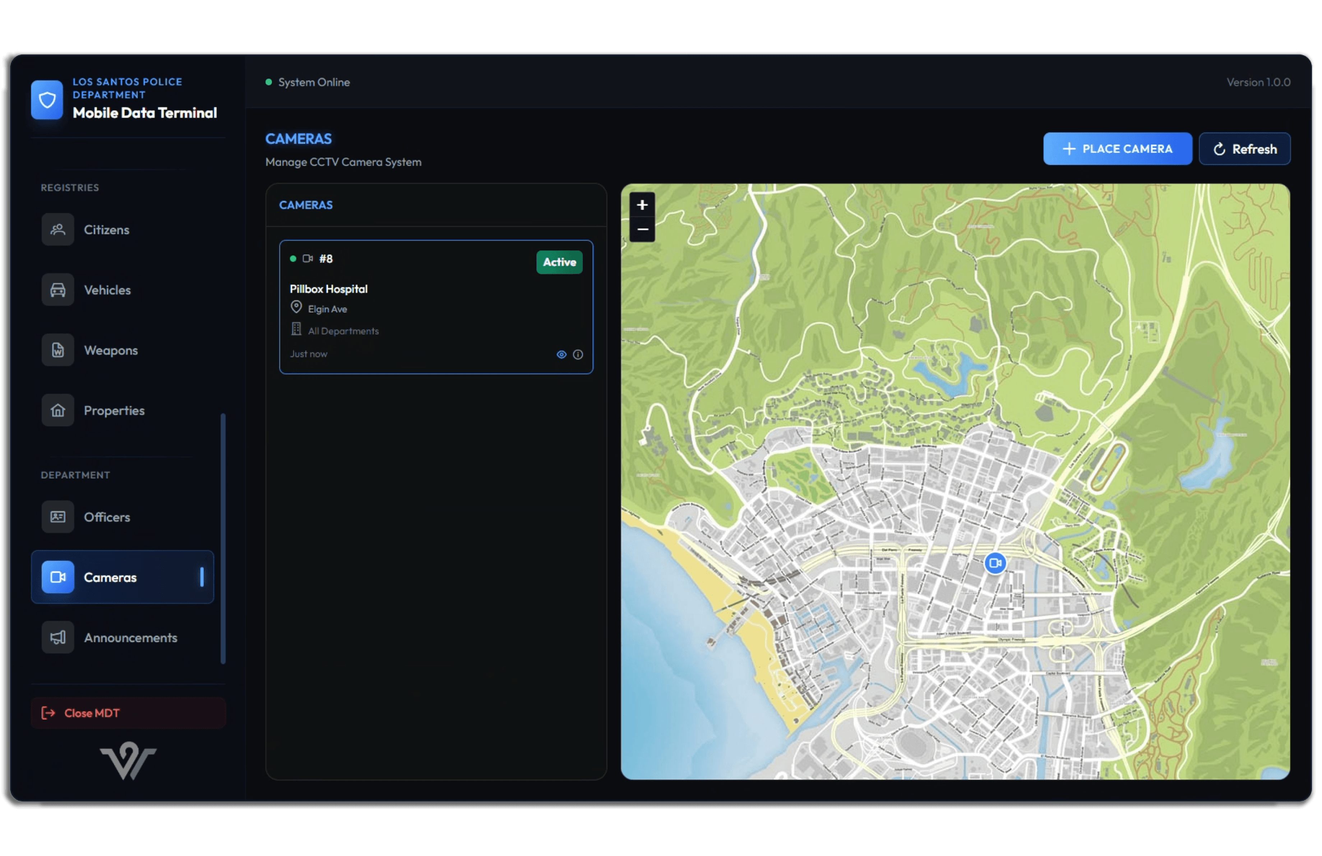This screenshot has width=1322, height=856.
Task: Zoom in the map with plus button
Action: point(642,205)
